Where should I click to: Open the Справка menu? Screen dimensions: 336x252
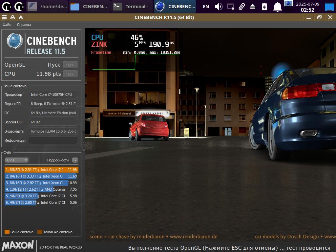pos(24,25)
